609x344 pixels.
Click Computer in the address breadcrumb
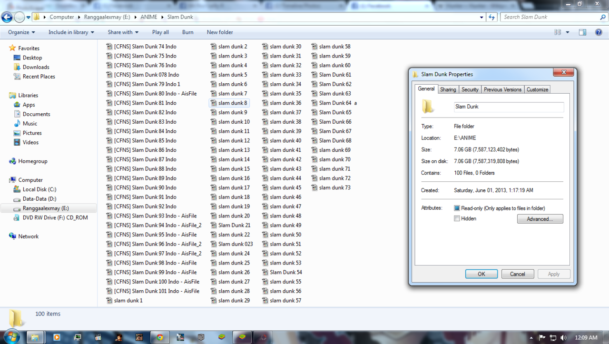coord(62,17)
